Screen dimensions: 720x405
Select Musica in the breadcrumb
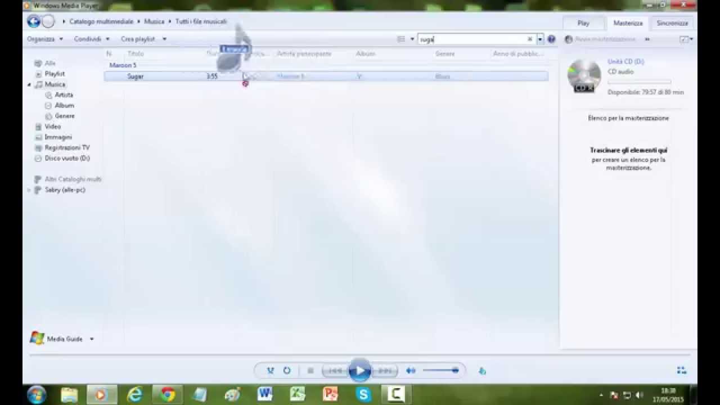[x=154, y=21]
